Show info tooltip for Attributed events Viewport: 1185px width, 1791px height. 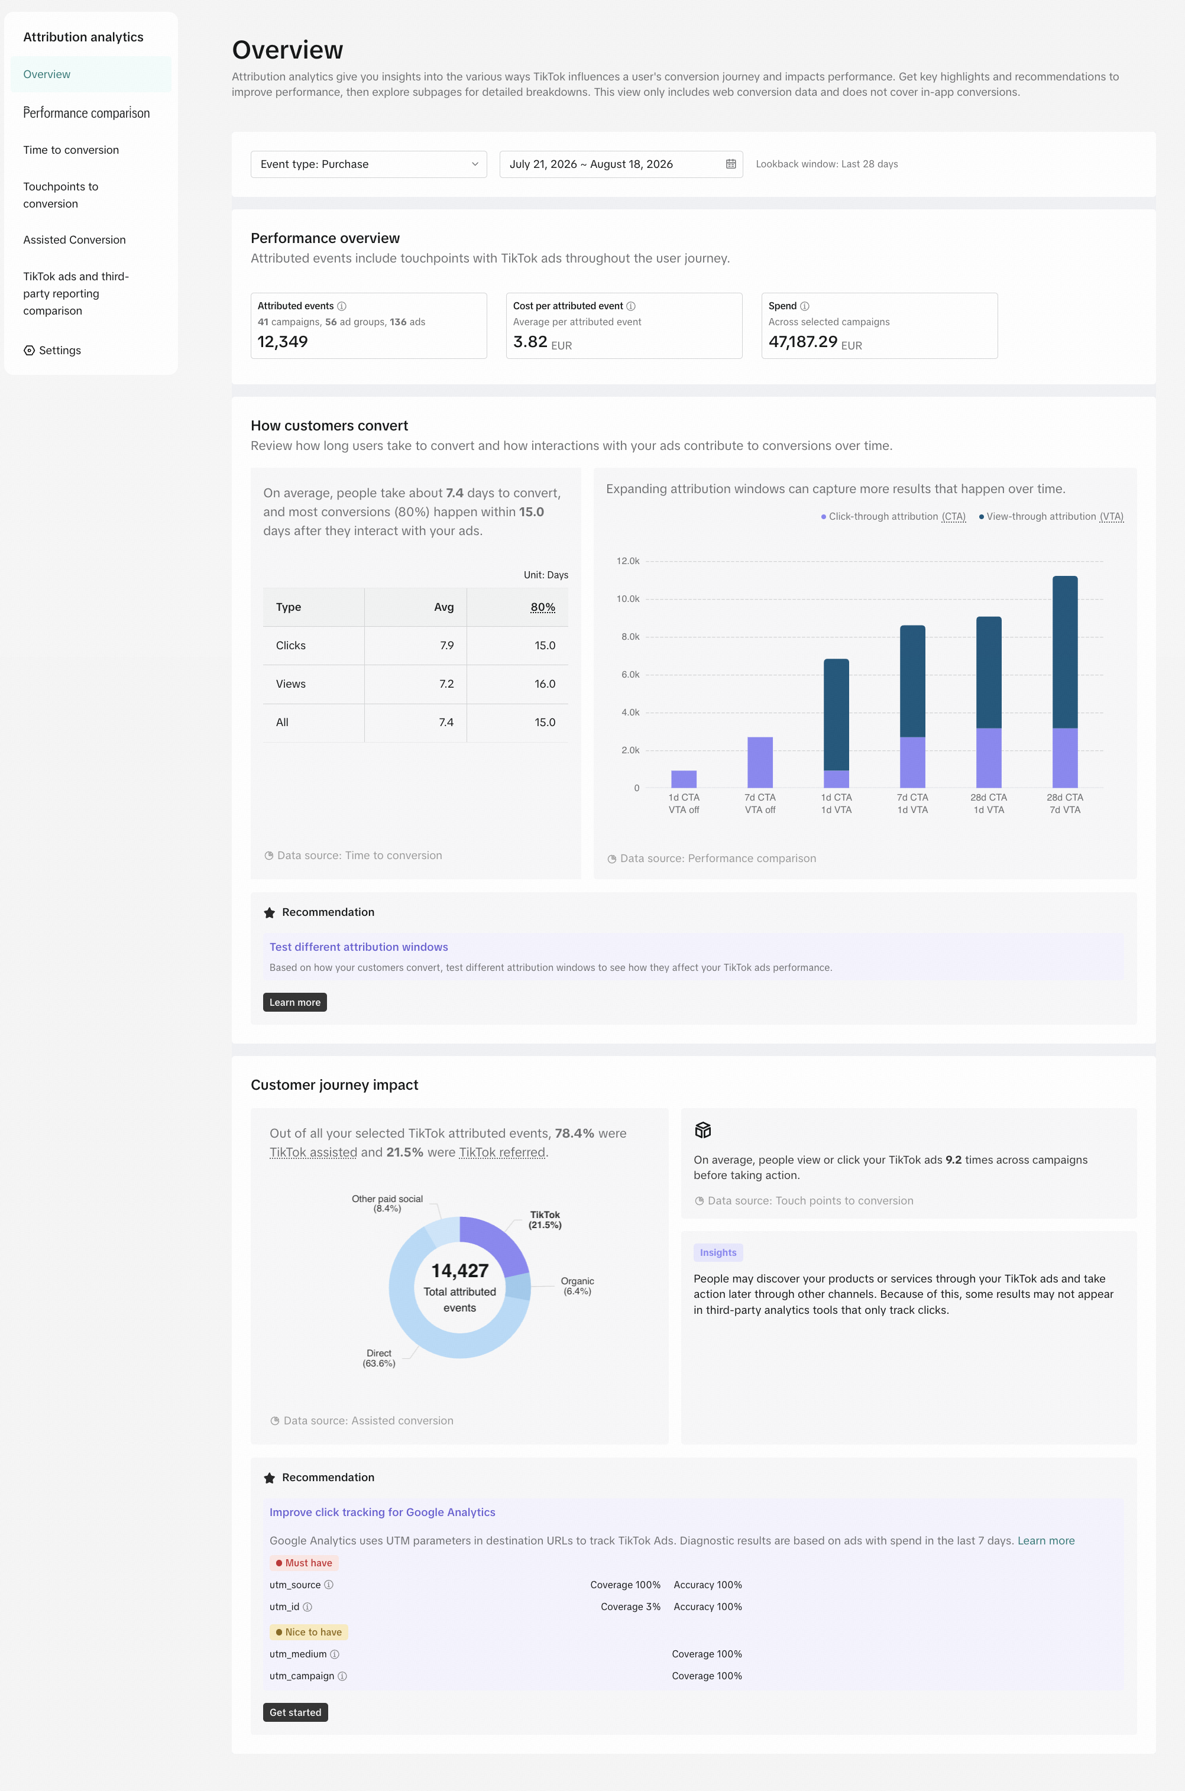[342, 306]
